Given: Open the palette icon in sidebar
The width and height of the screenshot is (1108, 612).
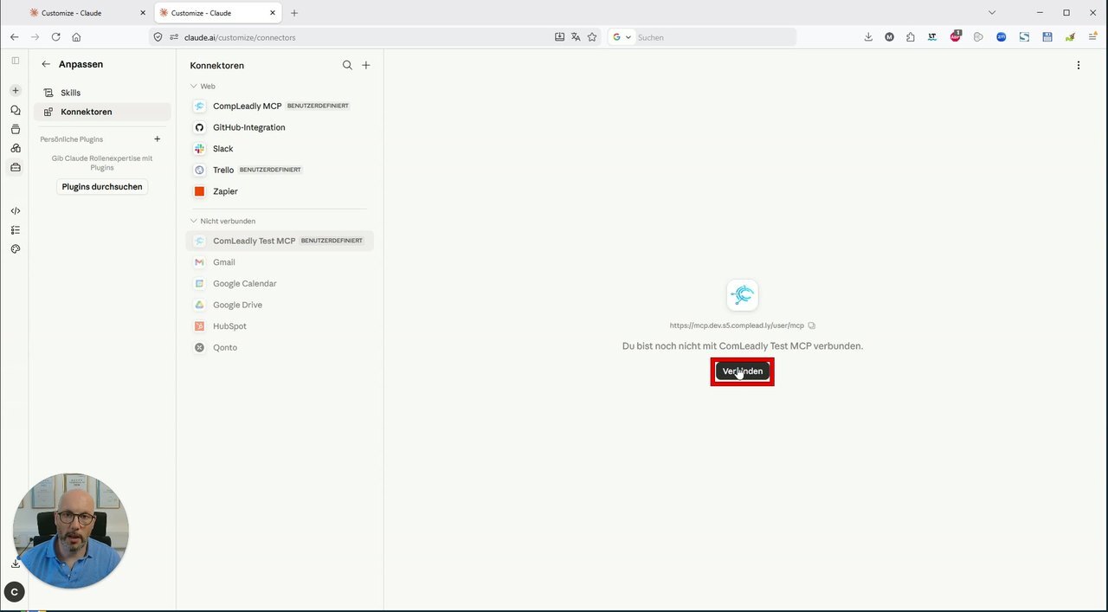Looking at the screenshot, I should [x=15, y=248].
